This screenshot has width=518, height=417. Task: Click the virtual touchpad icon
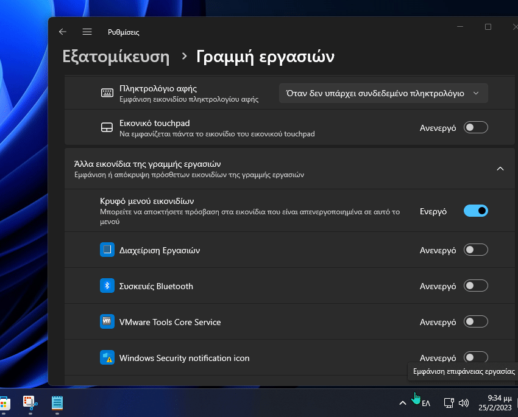(x=107, y=127)
